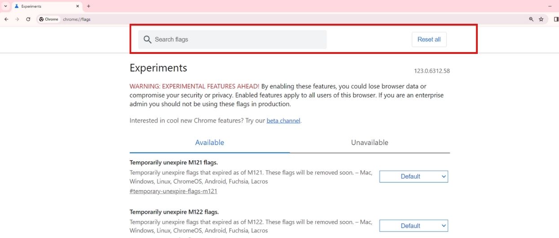This screenshot has width=559, height=238.
Task: Click the #temporary-unexpire-flags-m121 link
Action: (x=173, y=191)
